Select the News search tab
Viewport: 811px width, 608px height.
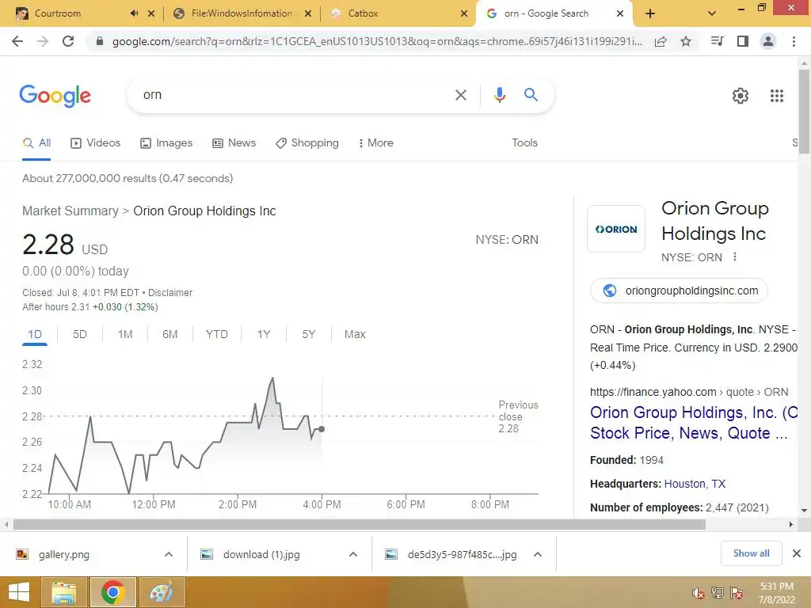tap(234, 142)
